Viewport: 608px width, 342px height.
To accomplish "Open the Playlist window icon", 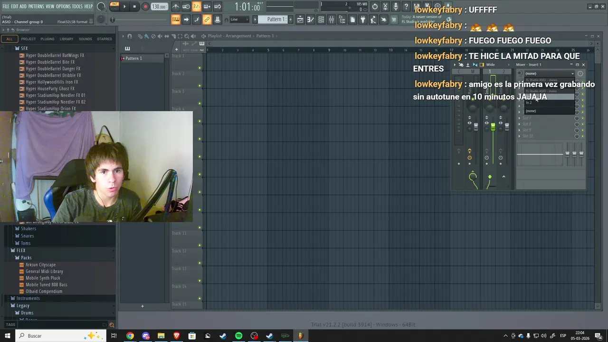I will pos(300,19).
